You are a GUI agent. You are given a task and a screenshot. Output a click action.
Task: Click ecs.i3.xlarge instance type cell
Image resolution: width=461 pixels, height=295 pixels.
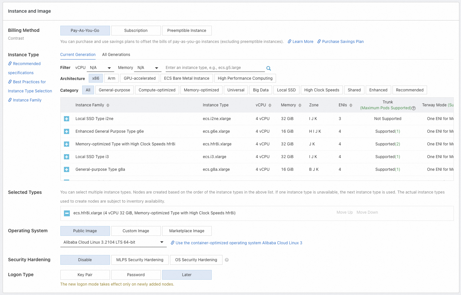click(x=214, y=157)
